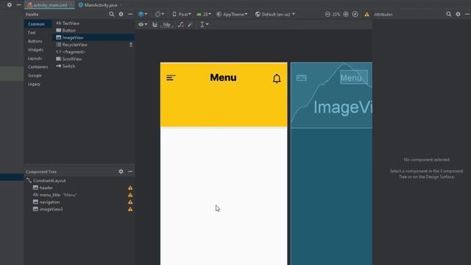Search the Palette with the magnifier icon
Image resolution: width=471 pixels, height=265 pixels.
111,14
